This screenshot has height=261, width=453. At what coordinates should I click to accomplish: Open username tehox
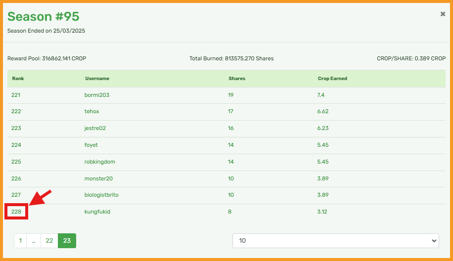[91, 111]
